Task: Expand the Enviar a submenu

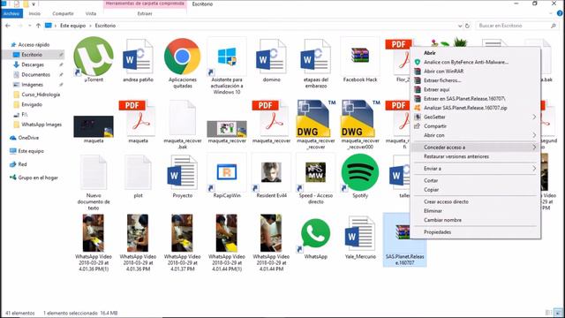Action: [x=475, y=169]
